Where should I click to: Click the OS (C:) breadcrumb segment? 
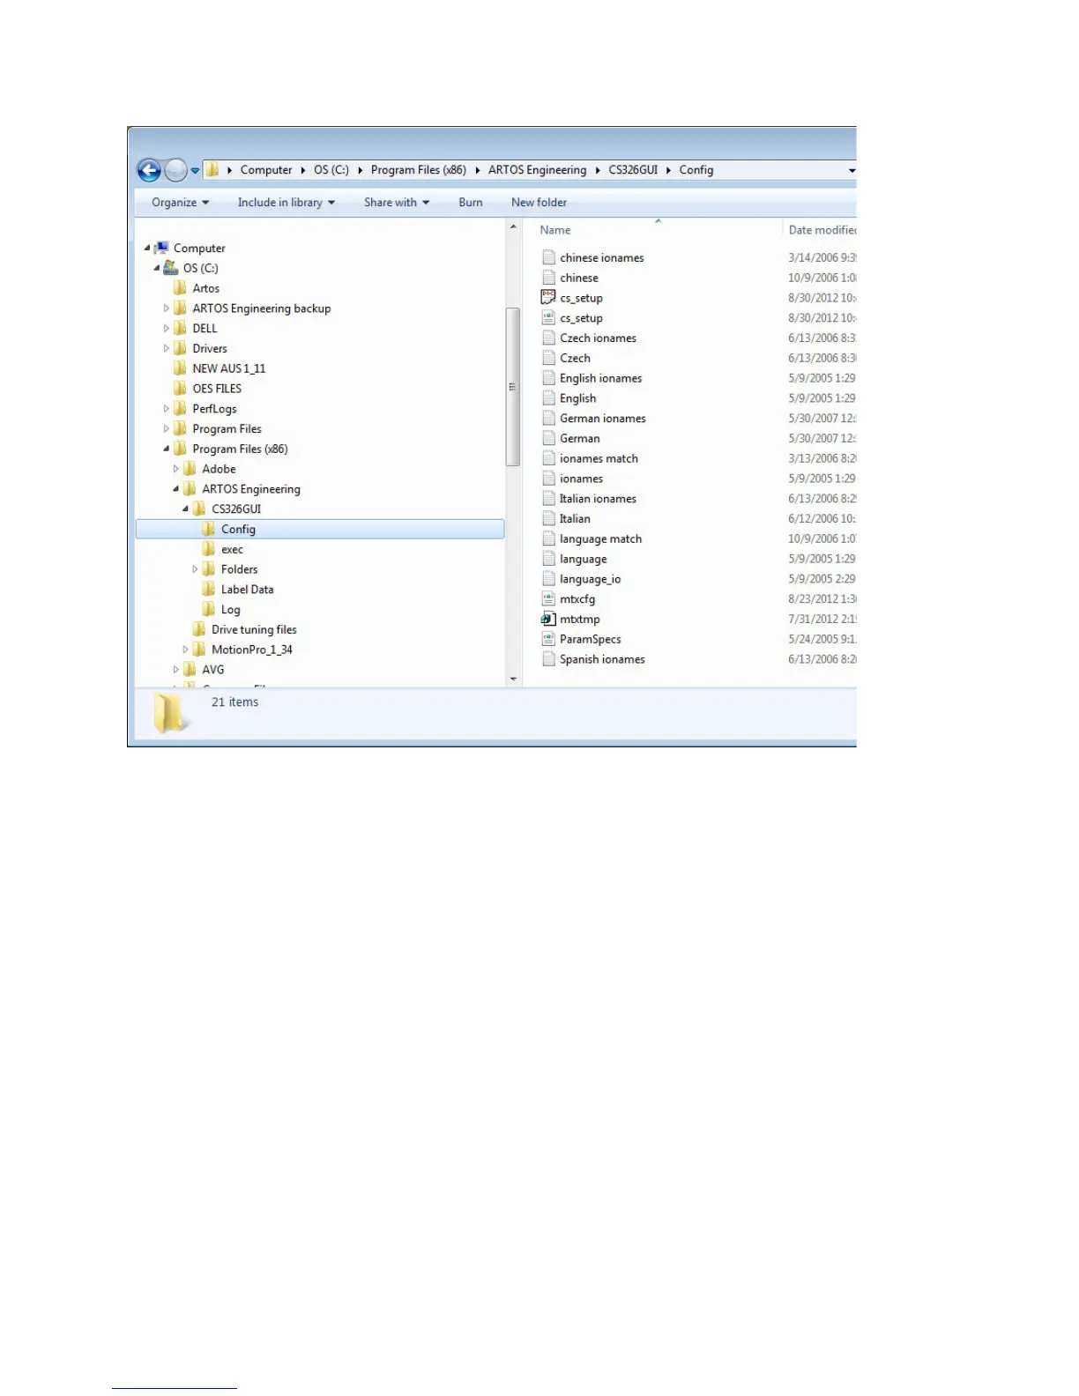coord(331,170)
